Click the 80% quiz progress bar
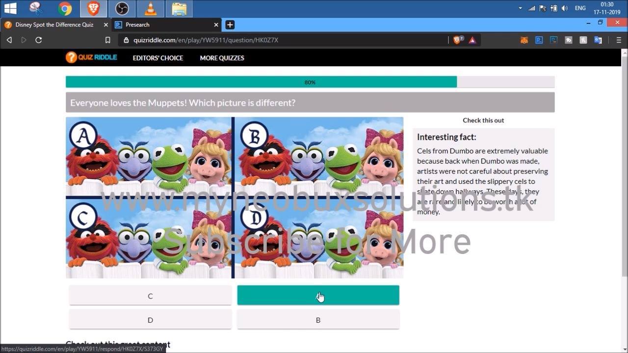Image resolution: width=628 pixels, height=353 pixels. coord(310,82)
